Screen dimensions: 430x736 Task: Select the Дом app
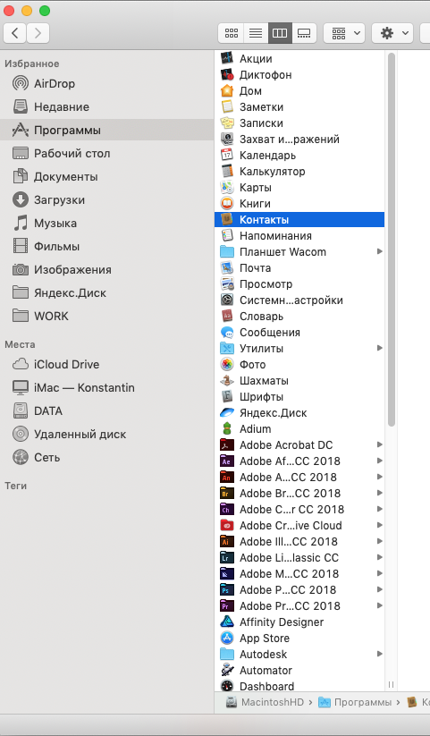(x=299, y=90)
